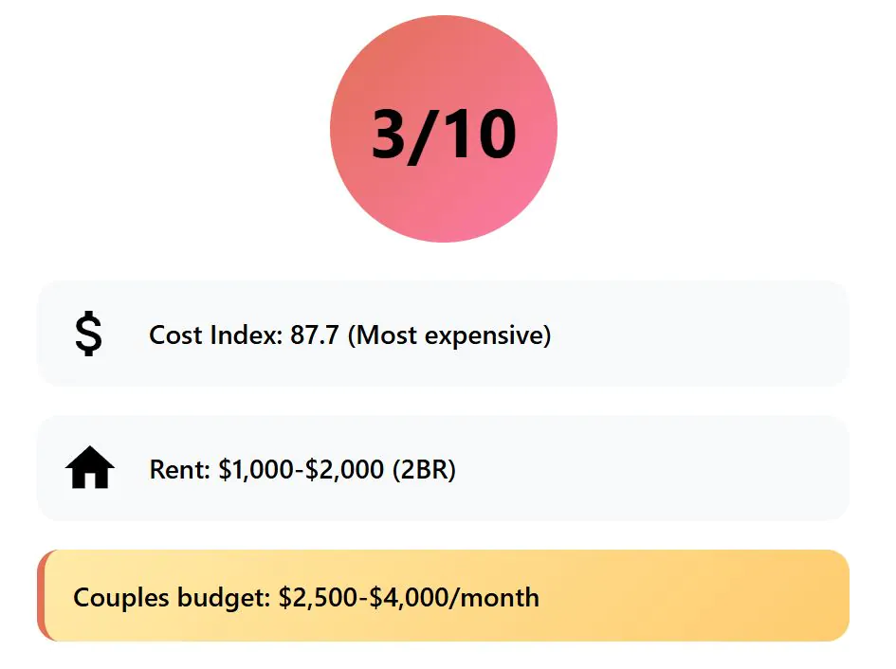Select the $2,500-$4,000/month amount

click(410, 598)
